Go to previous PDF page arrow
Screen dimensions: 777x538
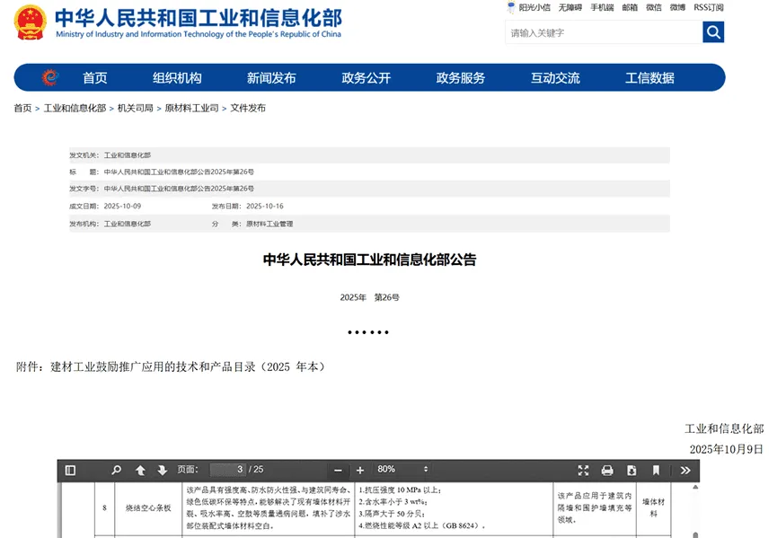(x=140, y=470)
